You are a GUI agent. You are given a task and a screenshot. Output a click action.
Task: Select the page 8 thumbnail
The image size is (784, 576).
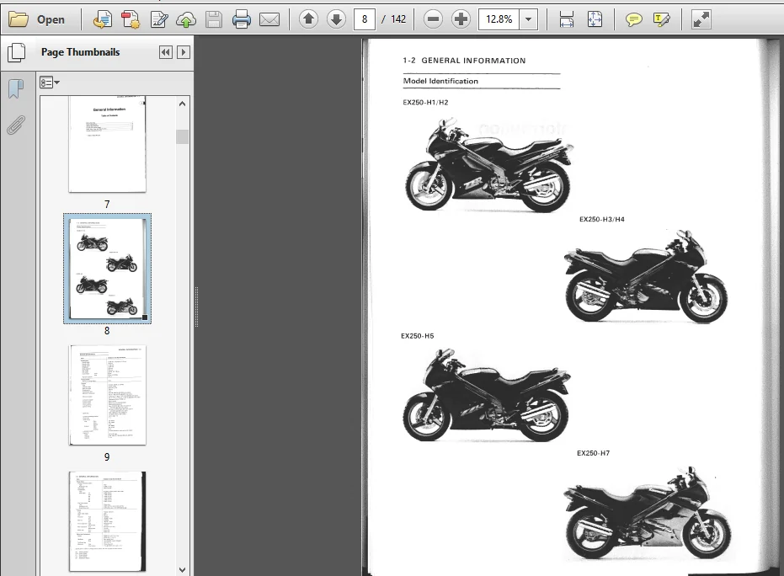point(108,269)
